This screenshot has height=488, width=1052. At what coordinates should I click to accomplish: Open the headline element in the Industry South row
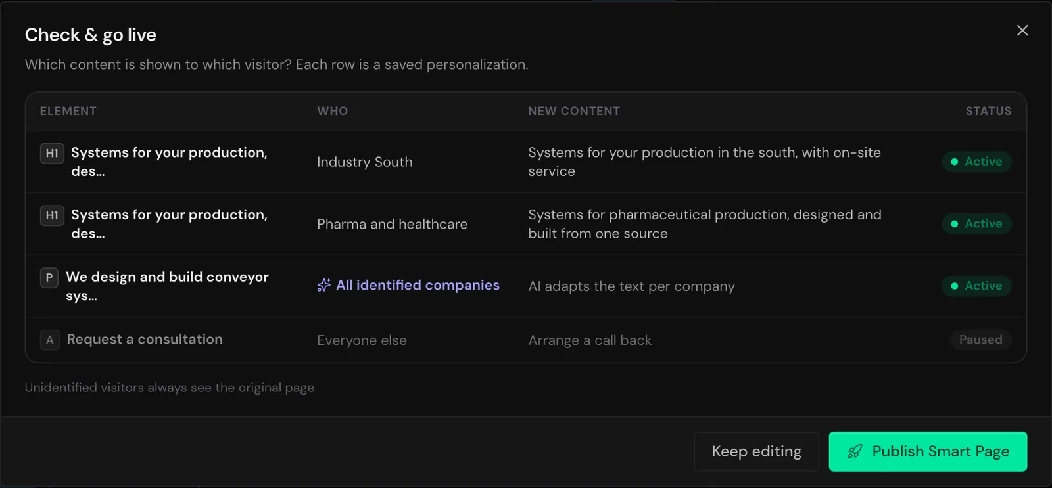[169, 162]
